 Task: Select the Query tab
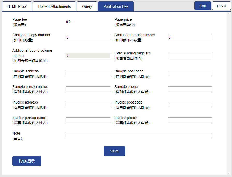click(87, 6)
